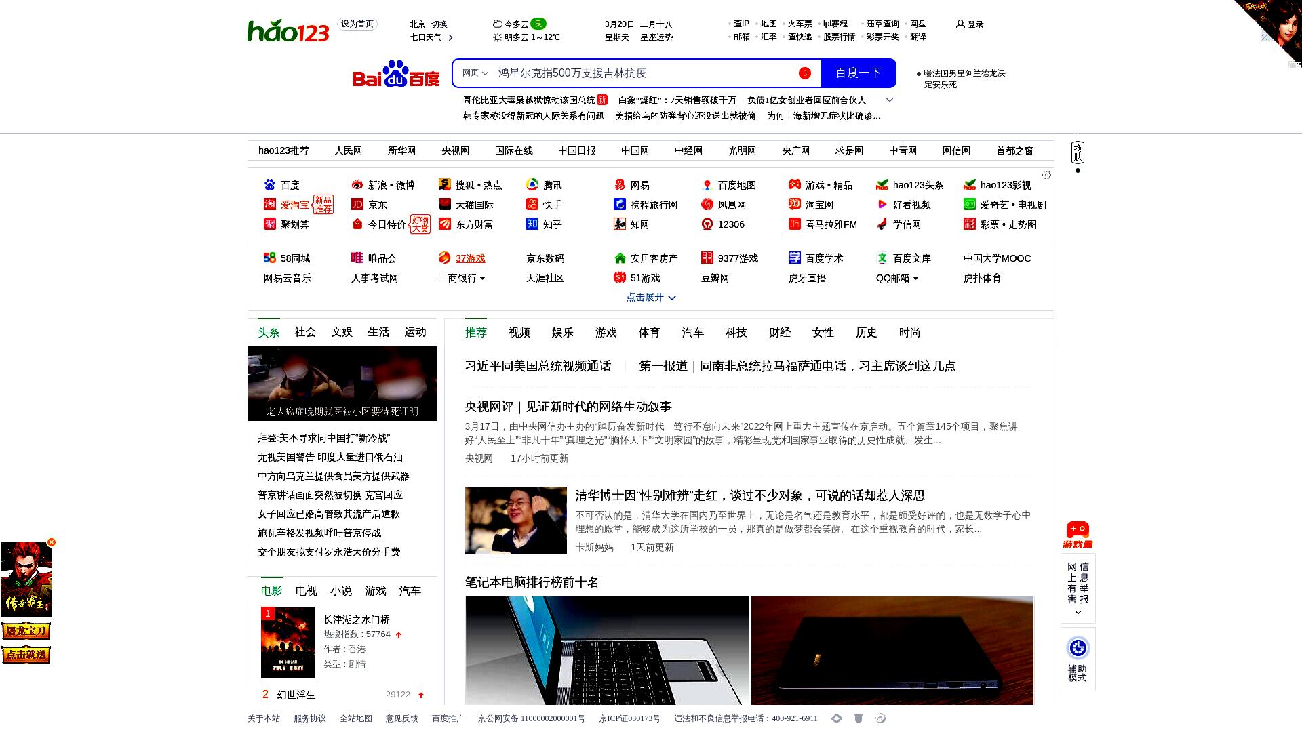The height and width of the screenshot is (732, 1302).
Task: Open article 央视网评 见证新时代的网络生动叙事
Action: tap(568, 407)
